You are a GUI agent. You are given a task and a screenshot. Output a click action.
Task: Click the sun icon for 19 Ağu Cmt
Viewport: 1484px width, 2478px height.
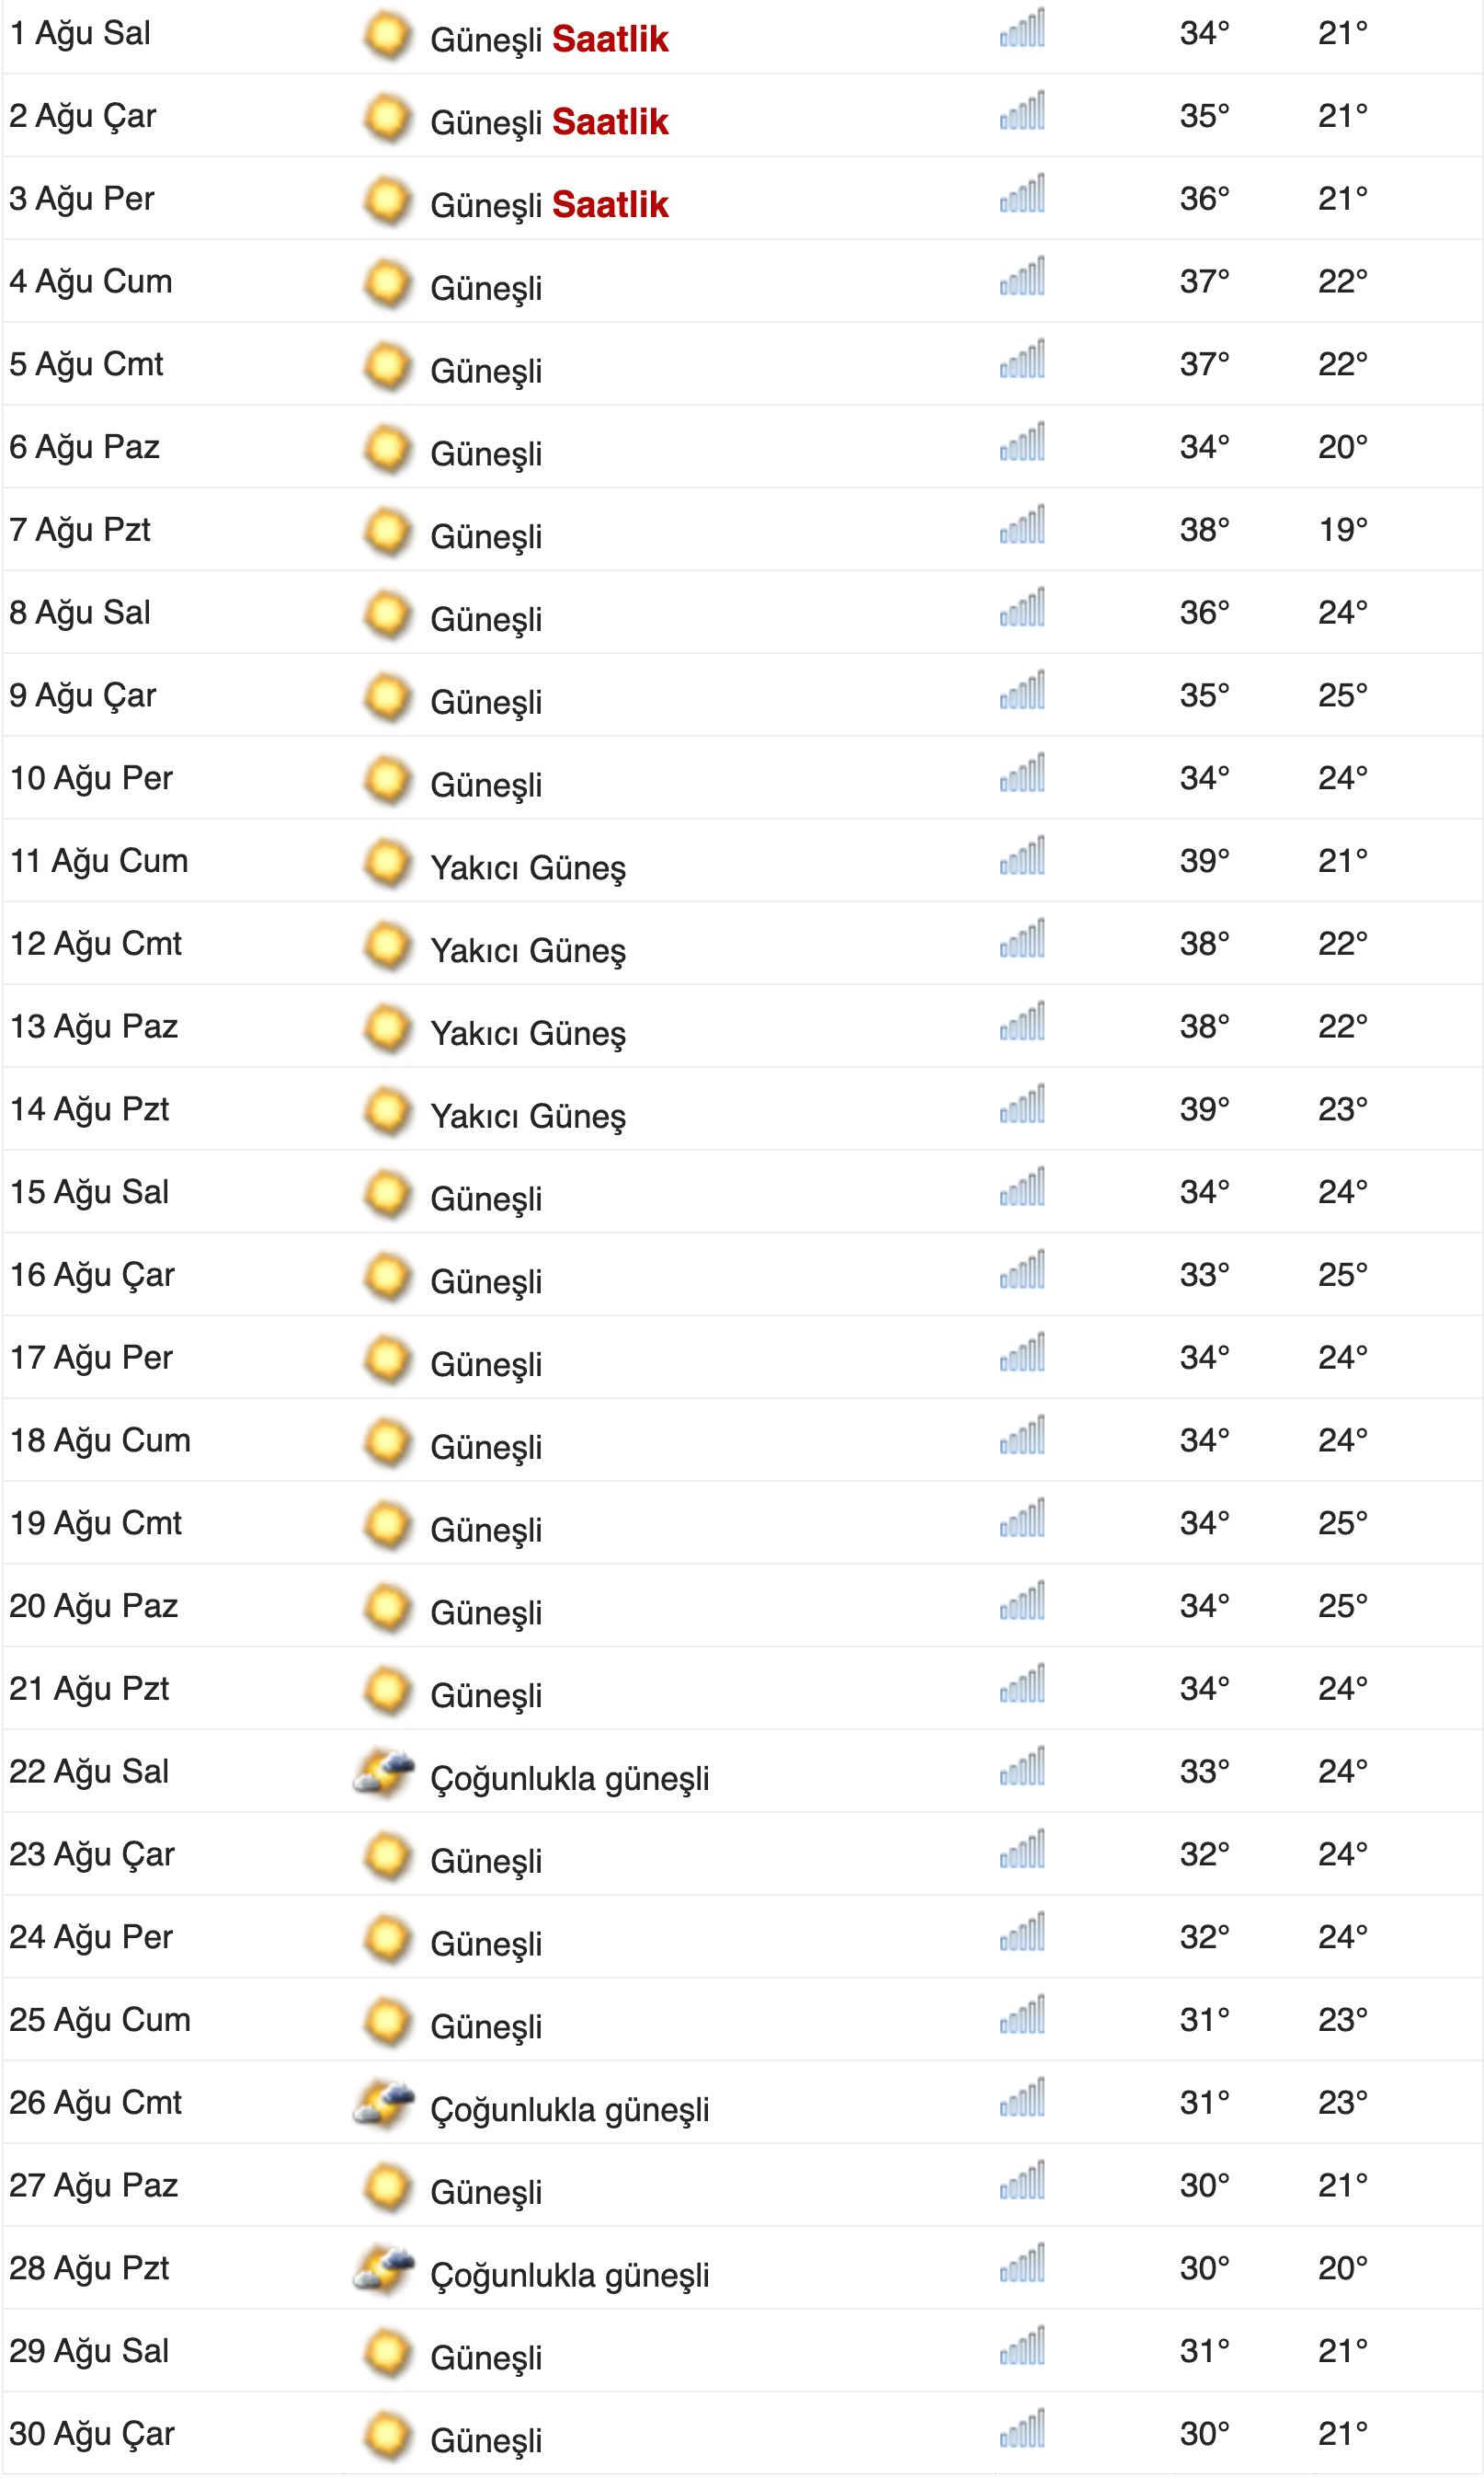coord(388,1525)
